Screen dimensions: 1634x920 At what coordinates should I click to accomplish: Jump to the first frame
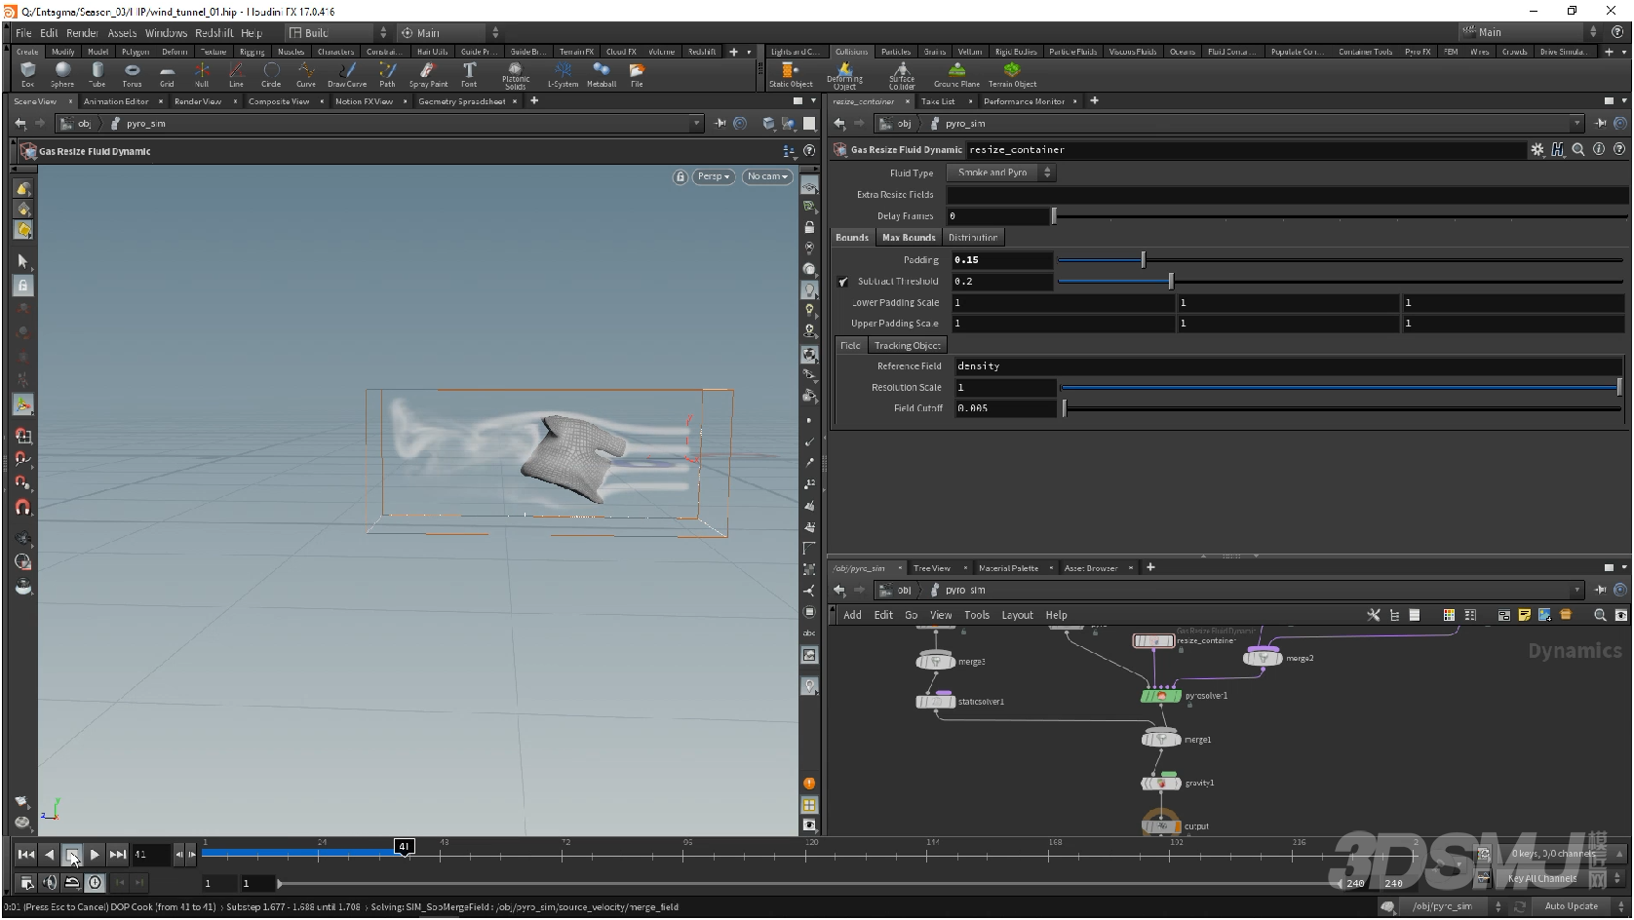point(26,855)
